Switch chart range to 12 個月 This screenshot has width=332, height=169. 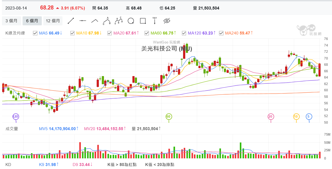pos(53,21)
